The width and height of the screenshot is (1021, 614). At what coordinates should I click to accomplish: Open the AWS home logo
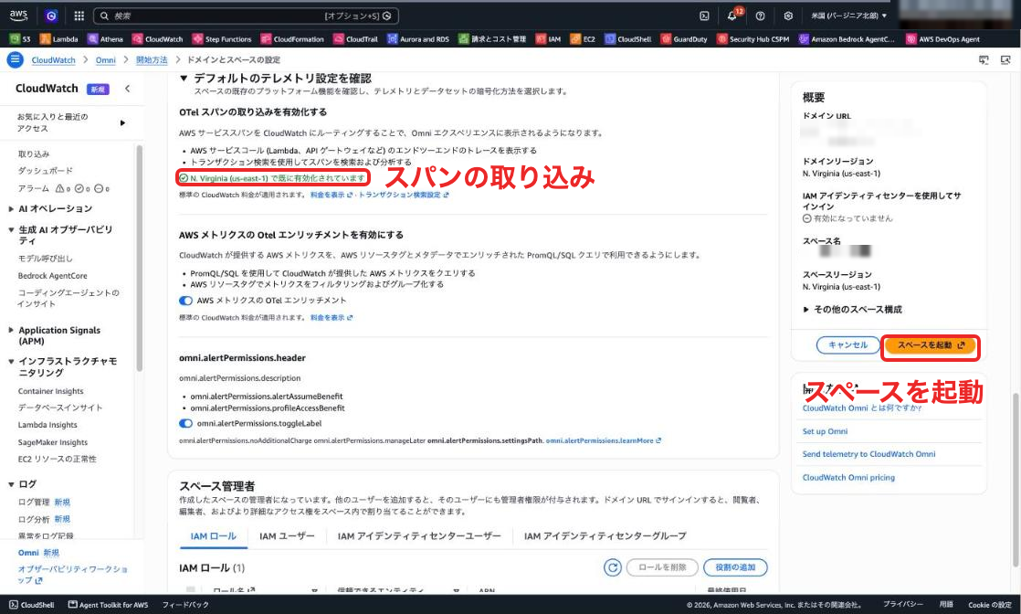(x=18, y=15)
